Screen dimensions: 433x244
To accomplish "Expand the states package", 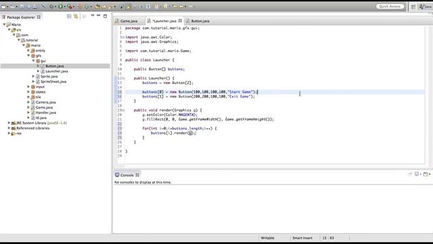I will [x=28, y=92].
